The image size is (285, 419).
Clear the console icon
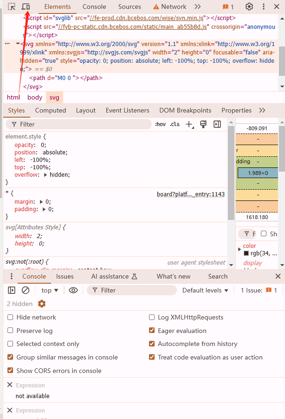pos(26,290)
